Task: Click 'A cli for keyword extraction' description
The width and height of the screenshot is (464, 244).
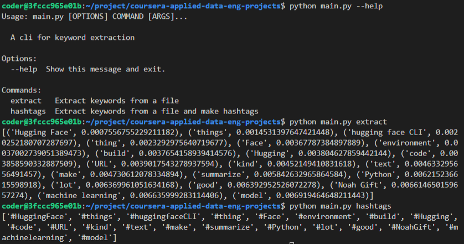Action: point(73,38)
